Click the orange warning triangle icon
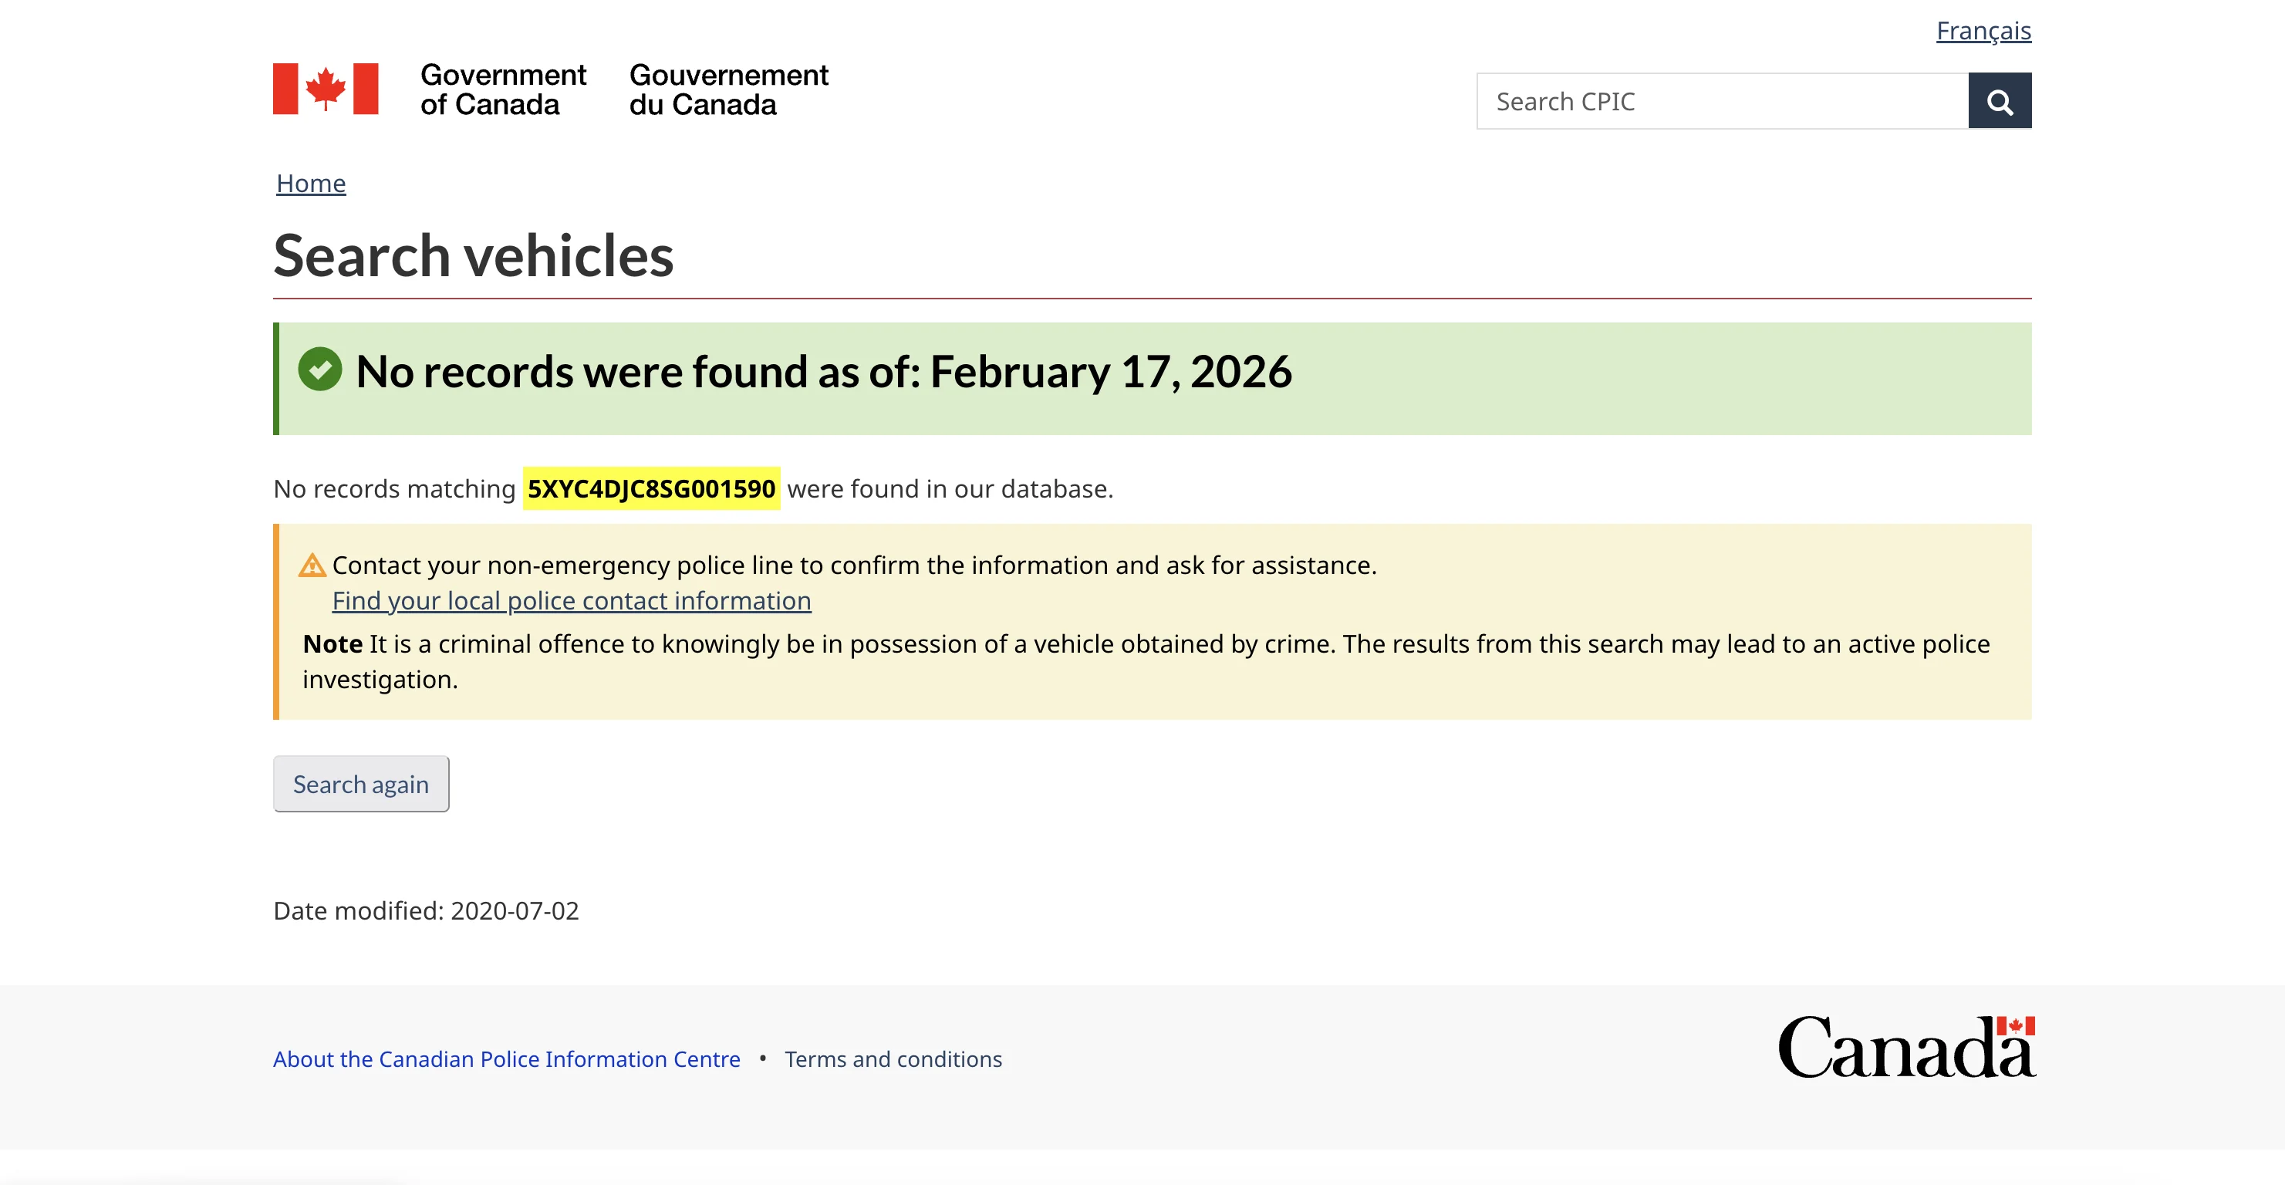 click(312, 565)
